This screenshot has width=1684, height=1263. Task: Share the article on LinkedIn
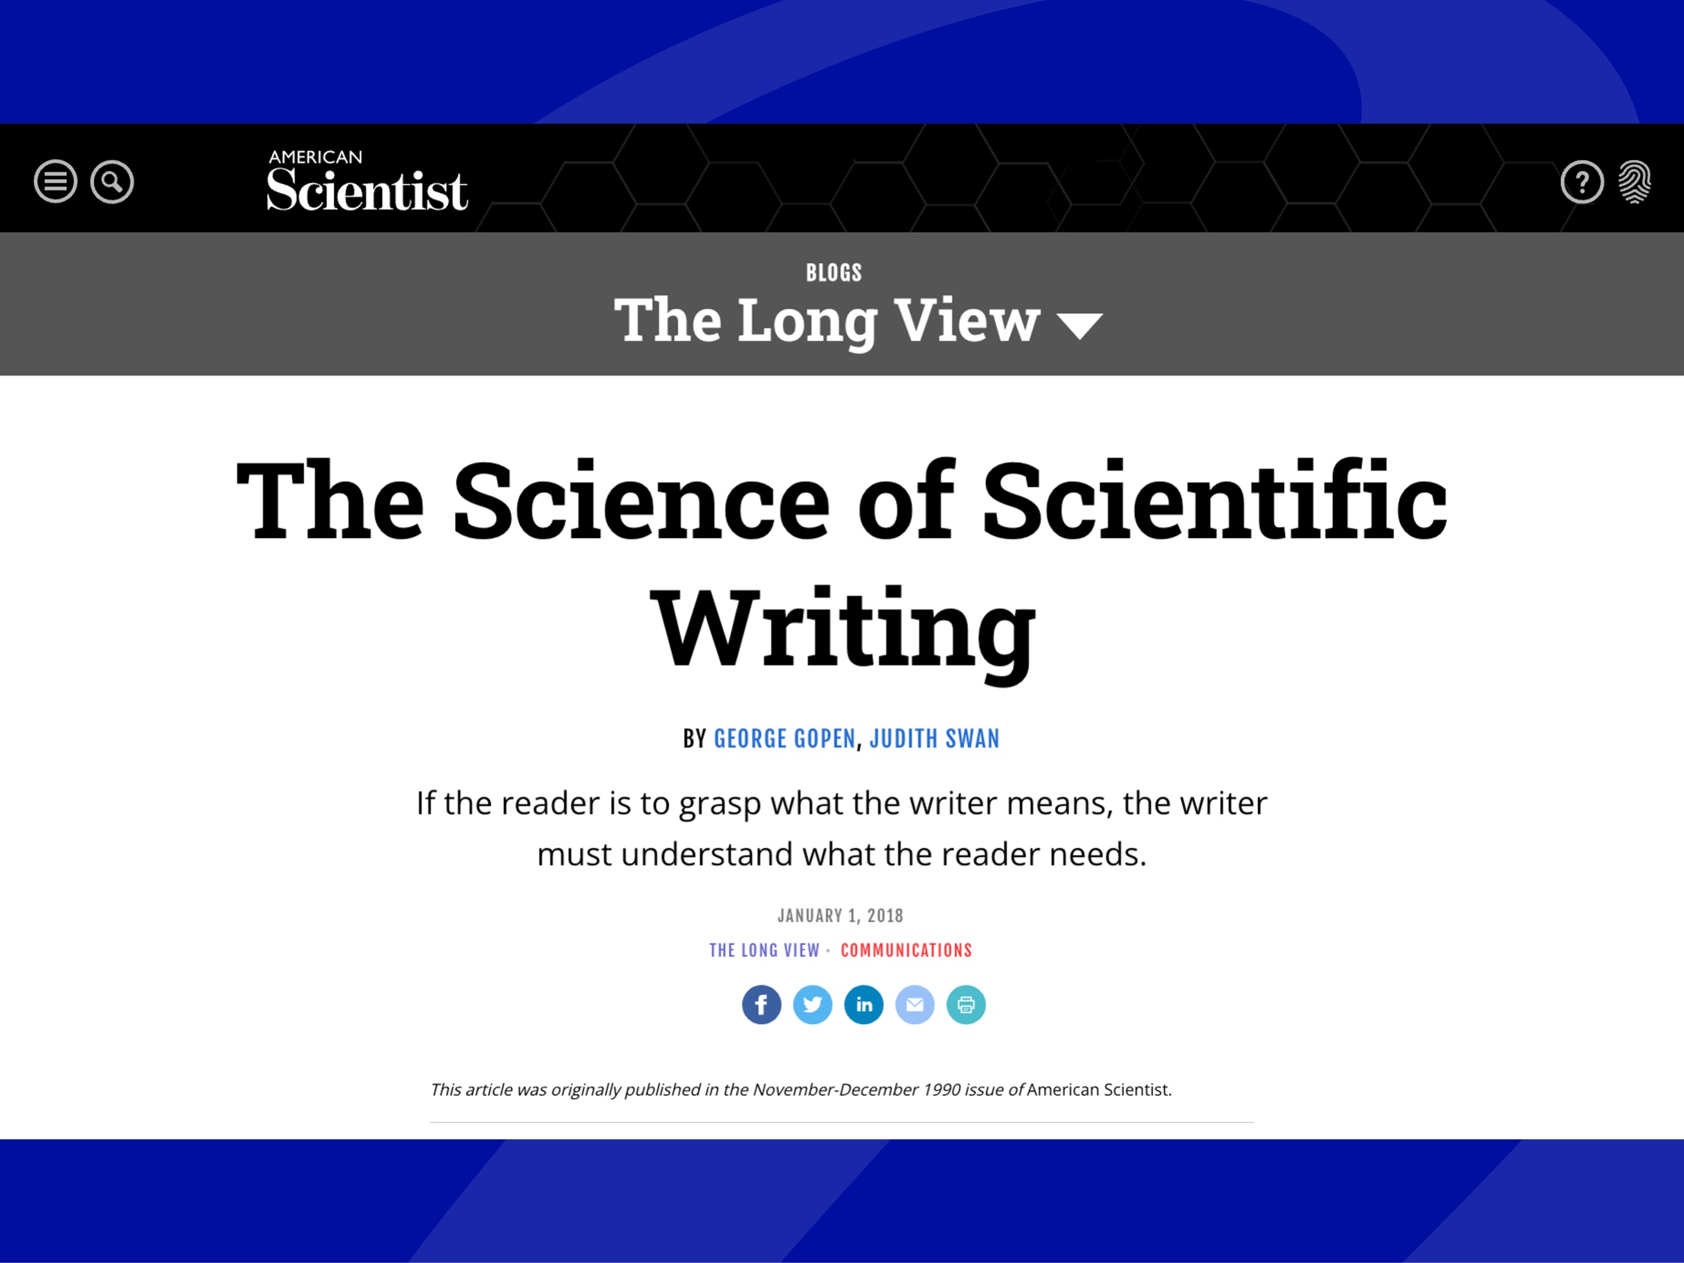[863, 1004]
